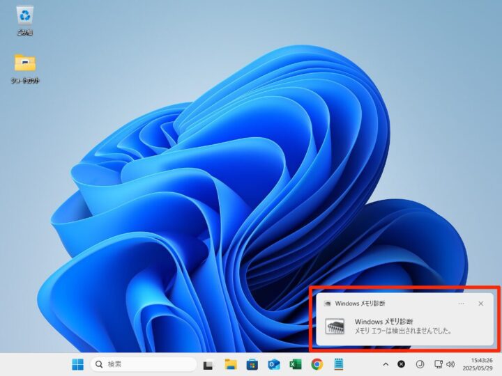Open network status tray icon

(x=439, y=364)
